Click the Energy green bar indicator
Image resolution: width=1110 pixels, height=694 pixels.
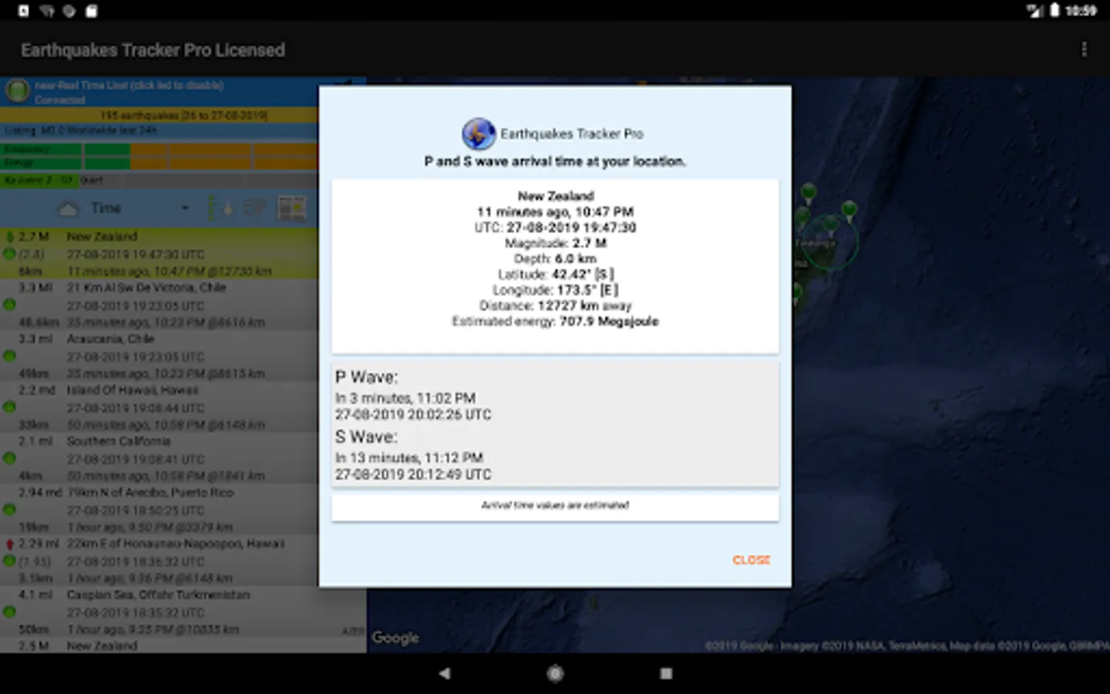coord(65,163)
